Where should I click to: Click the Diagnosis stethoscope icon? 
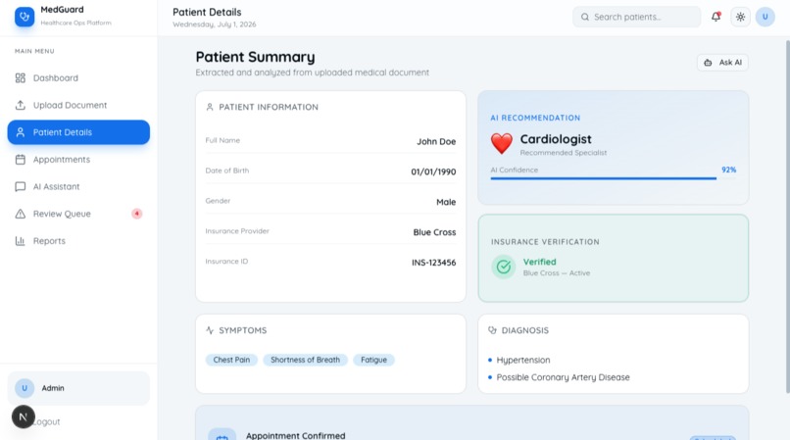pyautogui.click(x=492, y=330)
